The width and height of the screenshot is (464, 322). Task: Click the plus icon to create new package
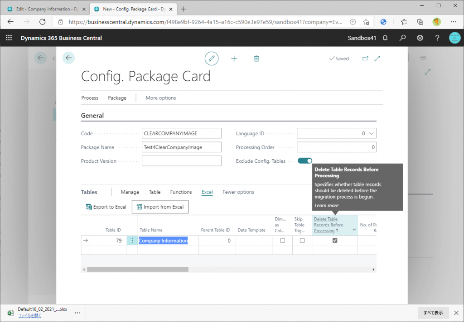click(x=234, y=59)
